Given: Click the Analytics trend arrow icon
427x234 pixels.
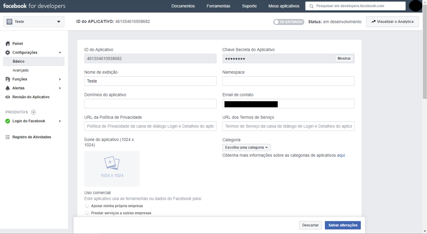Looking at the screenshot, I should coord(373,22).
